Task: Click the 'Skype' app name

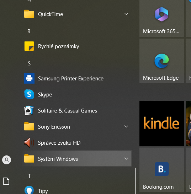Action: coord(45,95)
